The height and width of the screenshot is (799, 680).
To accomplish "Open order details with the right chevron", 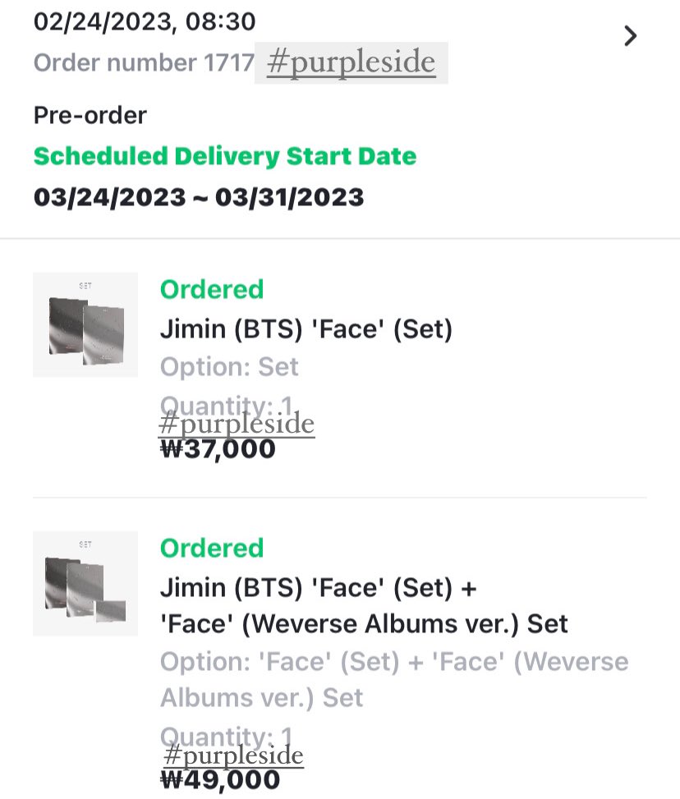I will point(631,36).
